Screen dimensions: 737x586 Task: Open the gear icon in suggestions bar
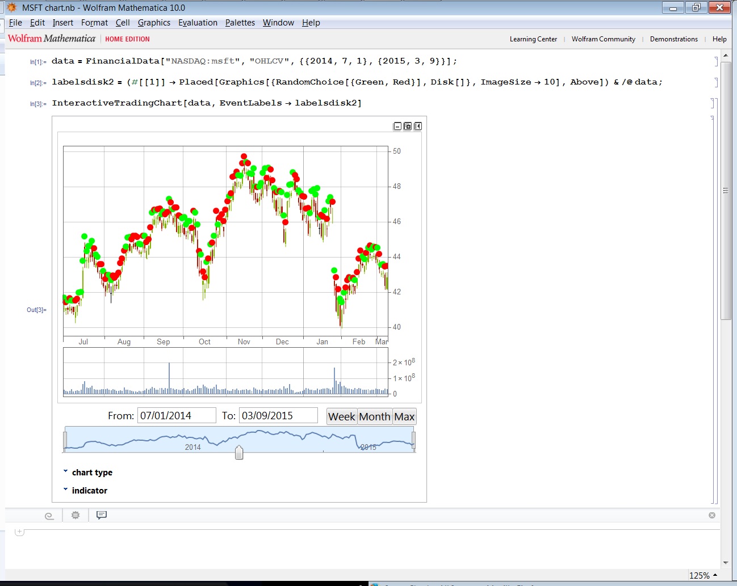(x=76, y=515)
